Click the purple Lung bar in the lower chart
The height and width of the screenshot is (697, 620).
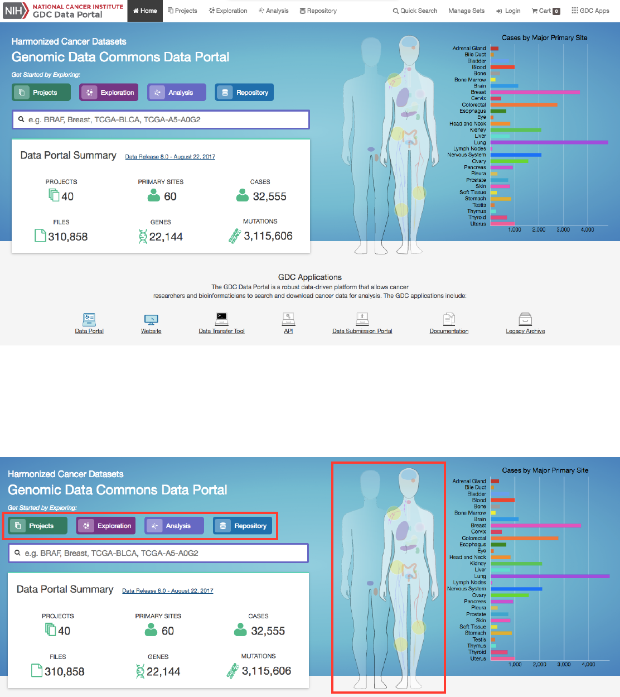(550, 576)
